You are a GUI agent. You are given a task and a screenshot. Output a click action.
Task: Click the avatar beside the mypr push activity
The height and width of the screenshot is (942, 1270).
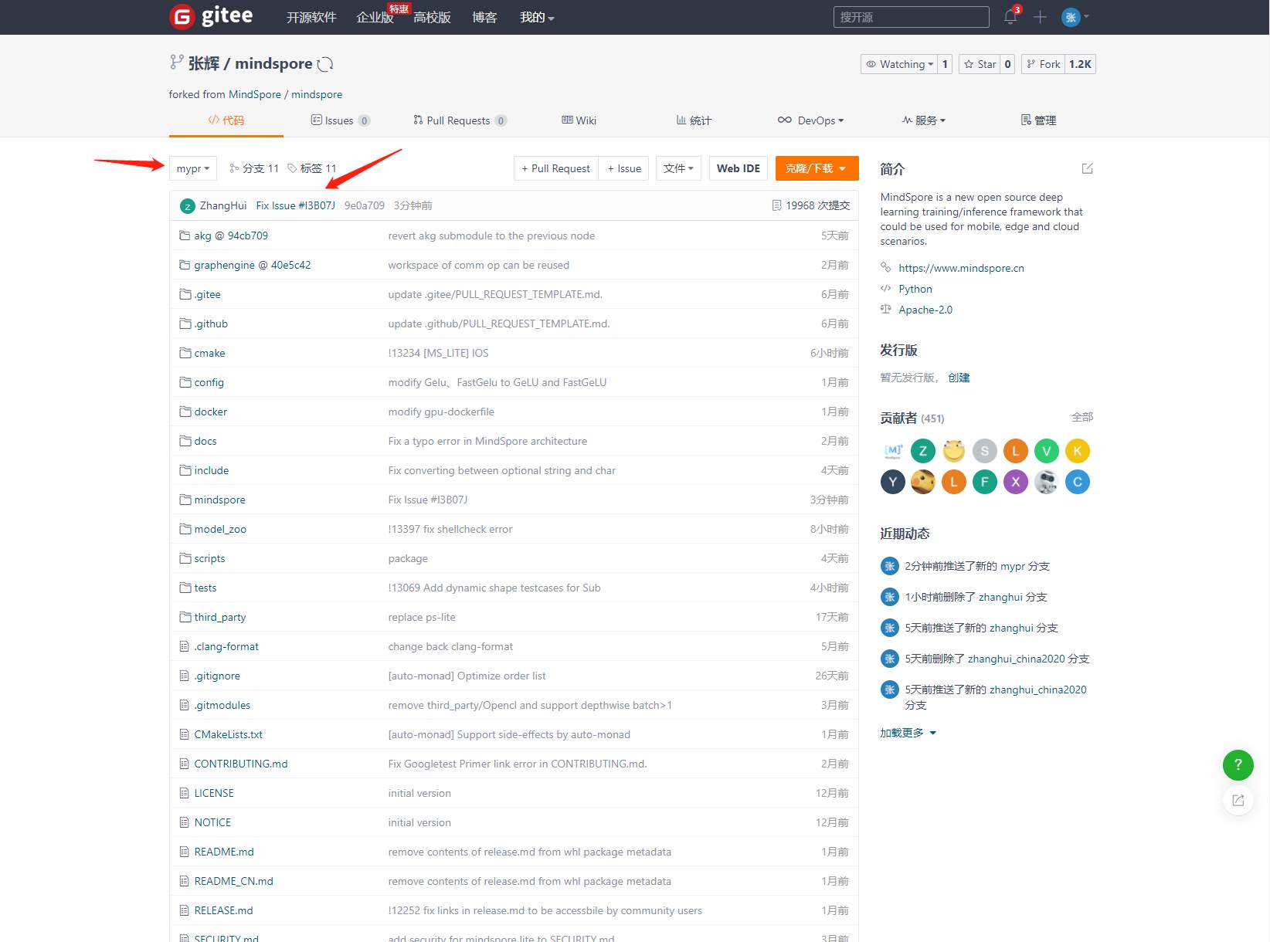click(889, 566)
